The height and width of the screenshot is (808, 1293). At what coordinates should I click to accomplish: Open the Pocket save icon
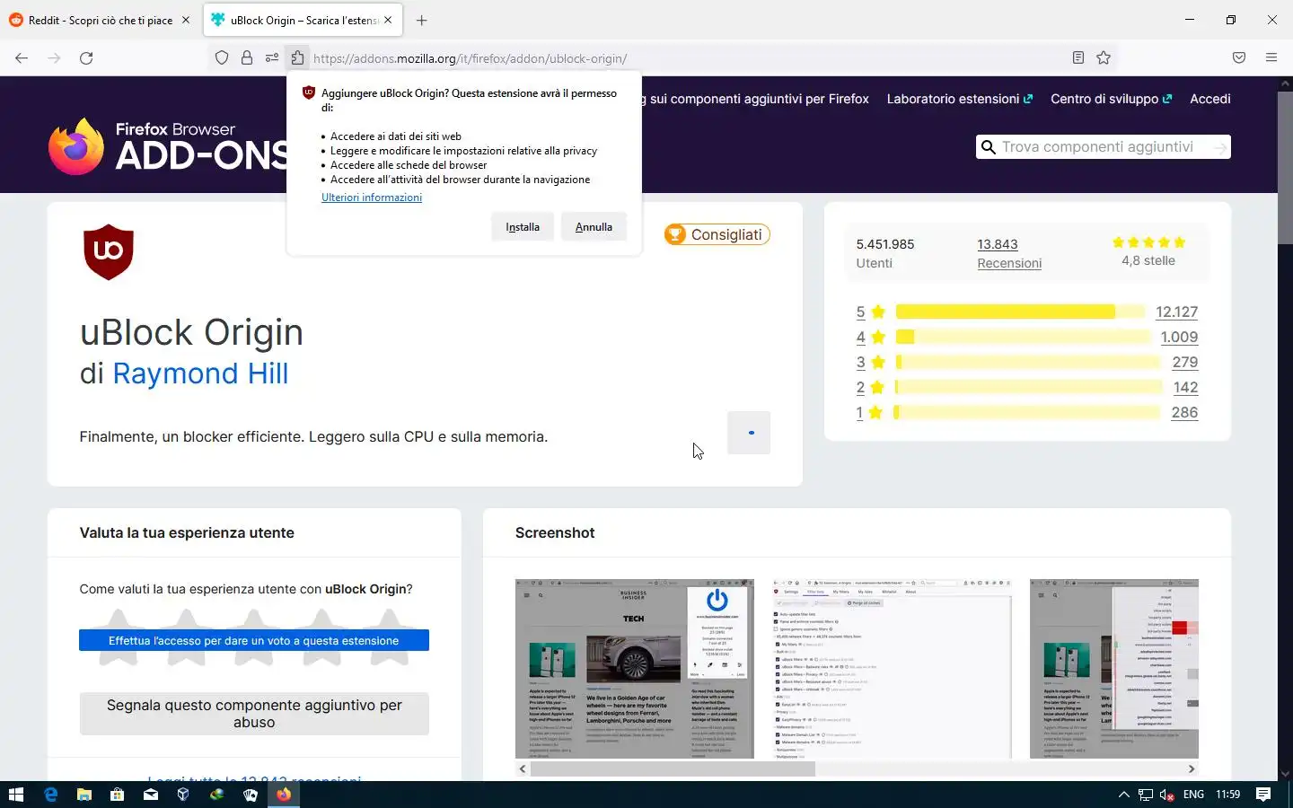[x=1239, y=58]
